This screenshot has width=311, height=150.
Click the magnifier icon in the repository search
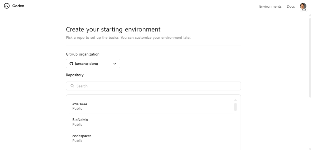click(x=72, y=86)
